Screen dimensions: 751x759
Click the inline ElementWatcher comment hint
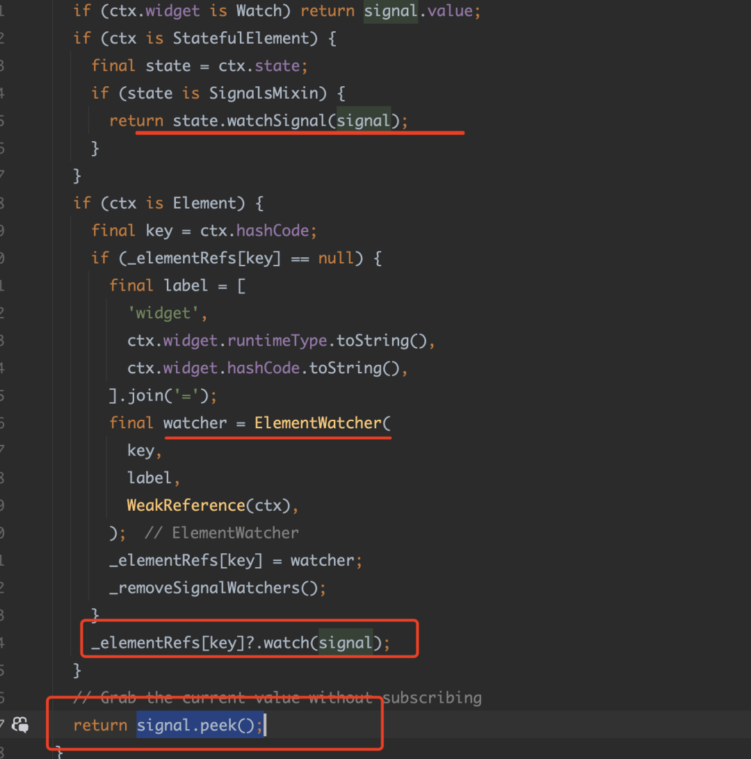pyautogui.click(x=221, y=533)
